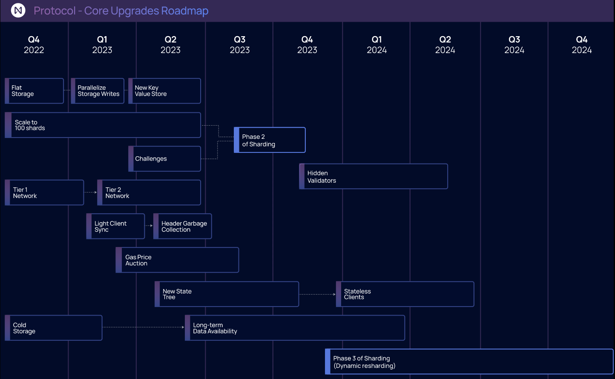Click the Q4 2023 column header

coord(307,45)
